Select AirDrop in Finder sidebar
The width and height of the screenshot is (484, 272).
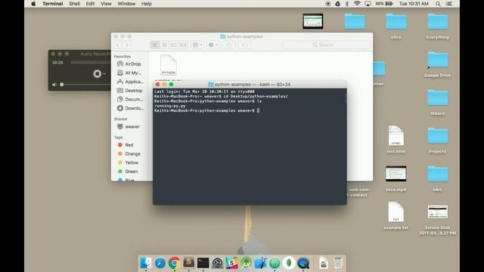(129, 63)
